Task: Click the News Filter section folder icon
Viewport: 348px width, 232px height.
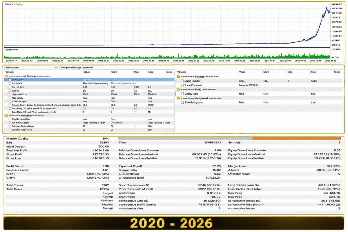Action: (x=6, y=116)
